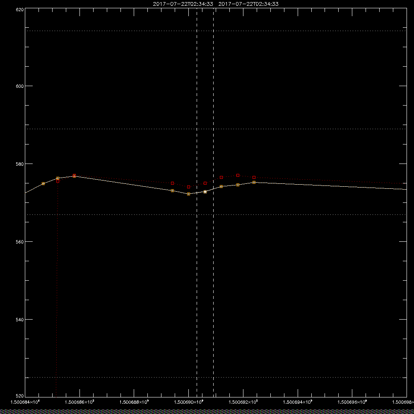Select the right dashed vertical line

tap(213, 202)
